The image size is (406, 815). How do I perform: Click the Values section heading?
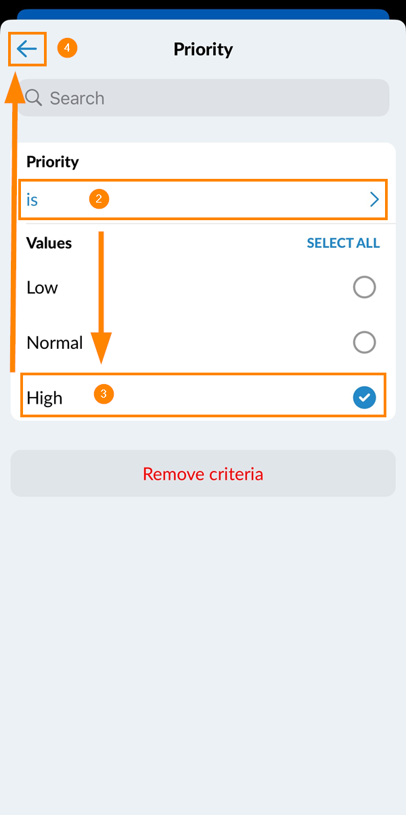click(x=49, y=243)
